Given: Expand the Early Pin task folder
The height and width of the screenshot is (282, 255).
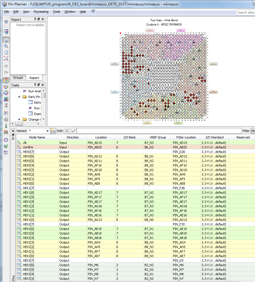Looking at the screenshot, I should [x=19, y=97].
